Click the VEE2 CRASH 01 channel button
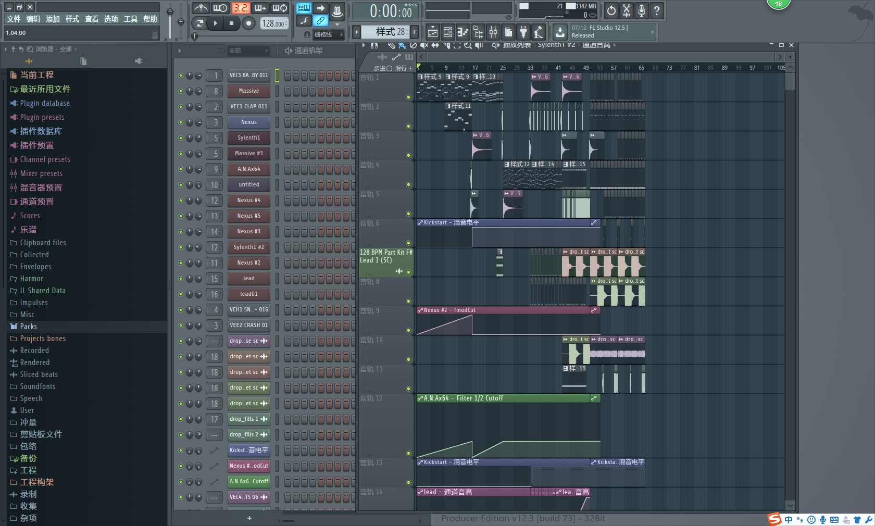Screen dimensions: 875x526 click(x=249, y=325)
